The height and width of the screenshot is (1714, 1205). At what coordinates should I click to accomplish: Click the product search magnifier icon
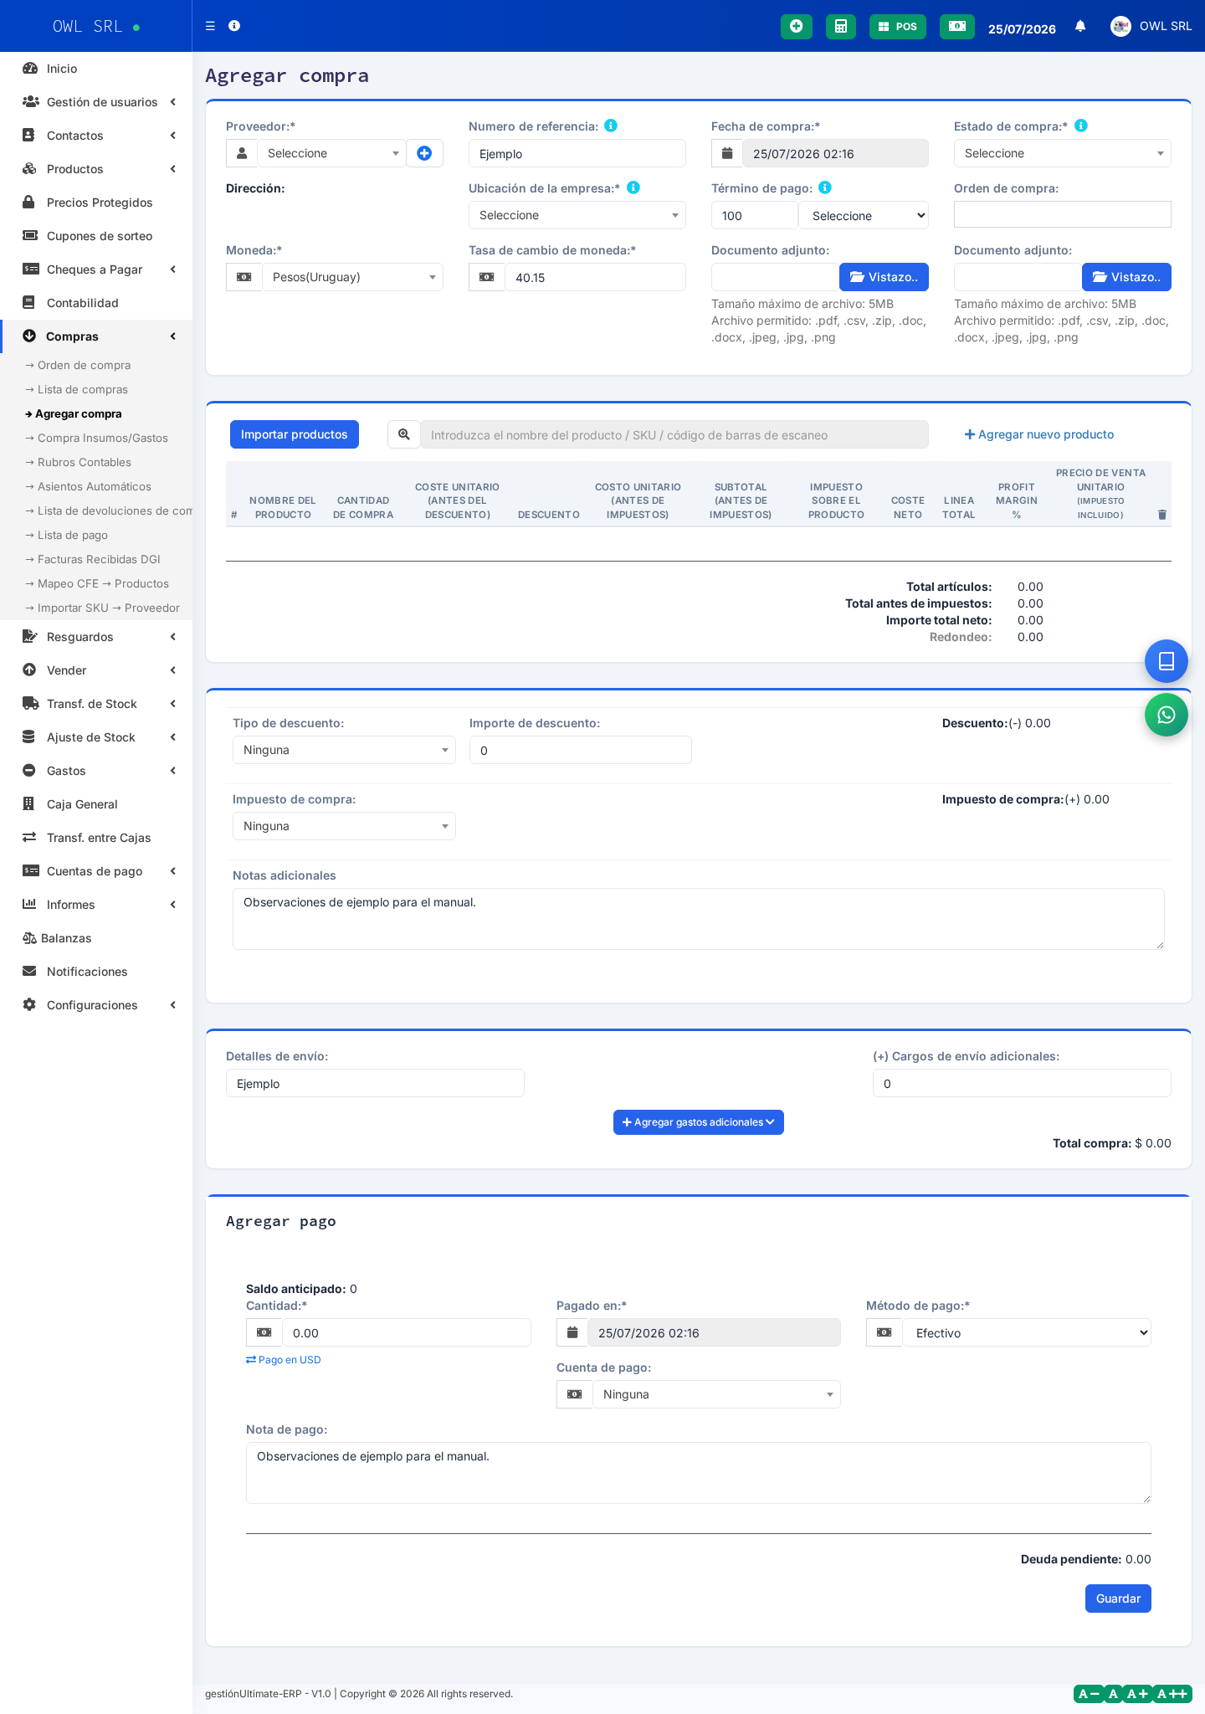[x=404, y=434]
